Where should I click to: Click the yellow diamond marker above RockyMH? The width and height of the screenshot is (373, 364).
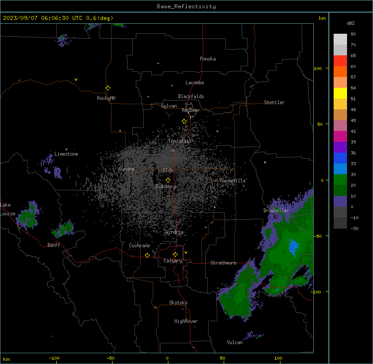pyautogui.click(x=108, y=88)
